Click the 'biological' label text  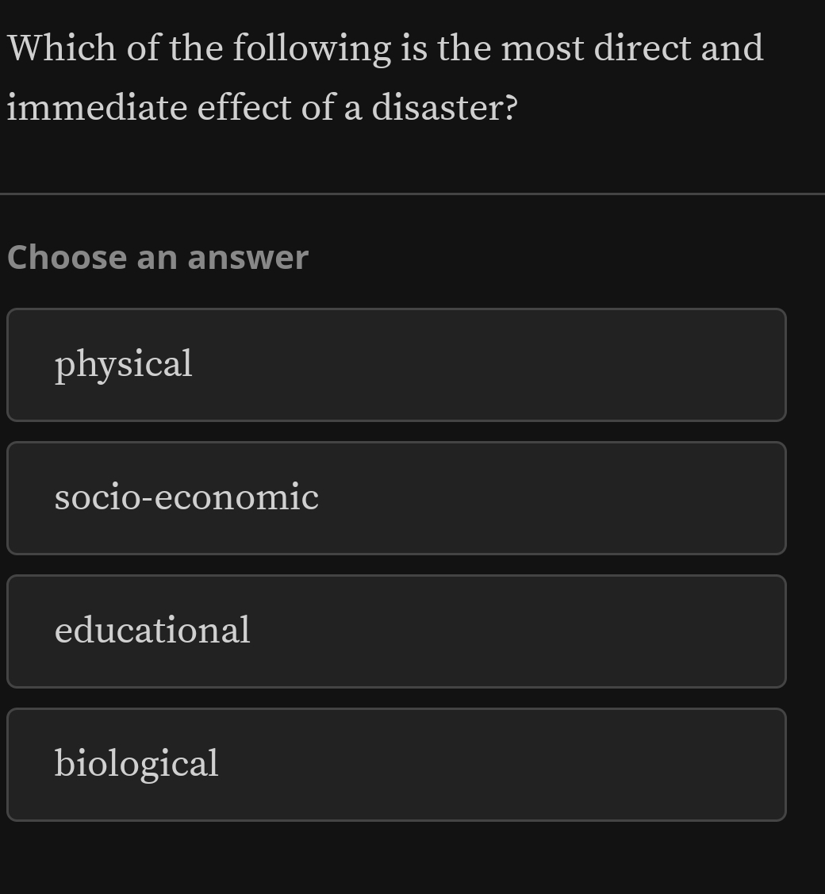click(136, 764)
